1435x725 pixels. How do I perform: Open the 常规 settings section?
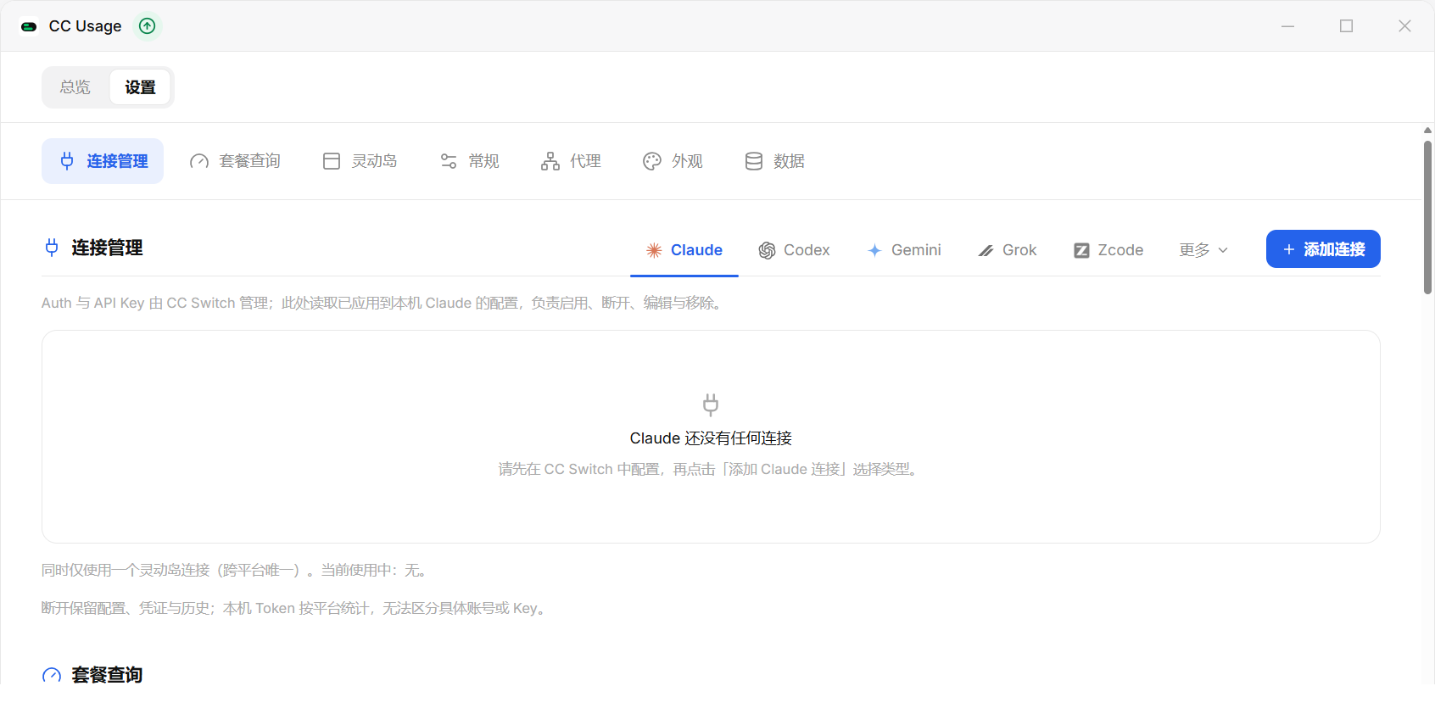(470, 161)
